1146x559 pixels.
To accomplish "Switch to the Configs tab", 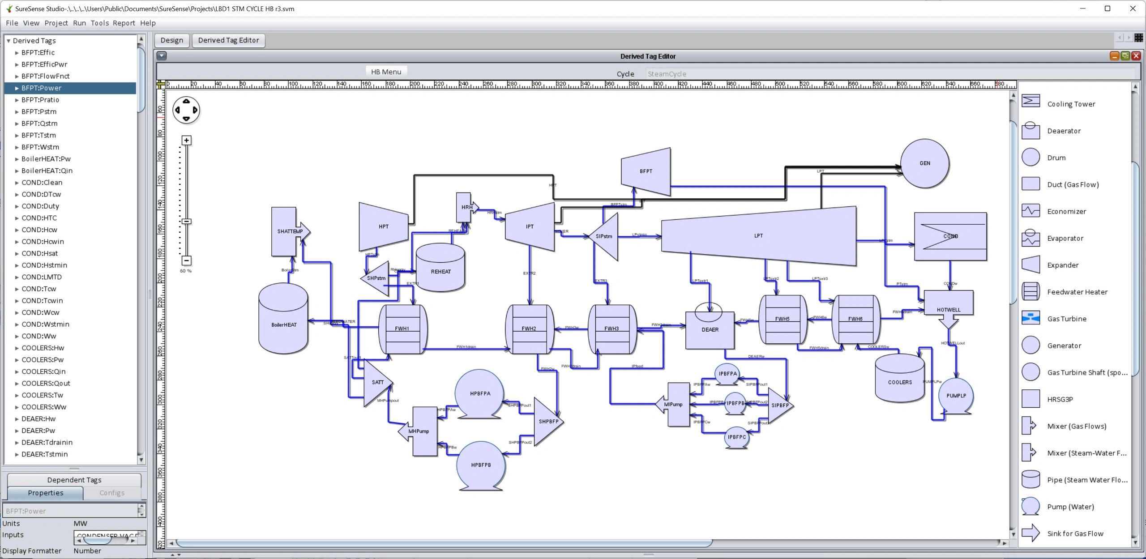I will tap(111, 493).
